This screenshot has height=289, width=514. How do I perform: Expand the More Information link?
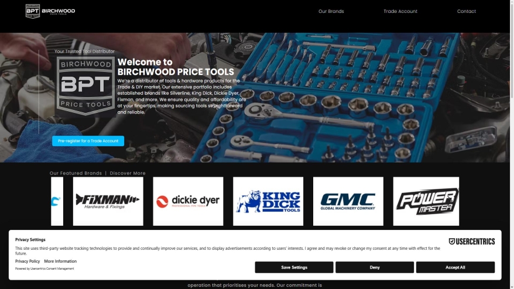tap(60, 261)
